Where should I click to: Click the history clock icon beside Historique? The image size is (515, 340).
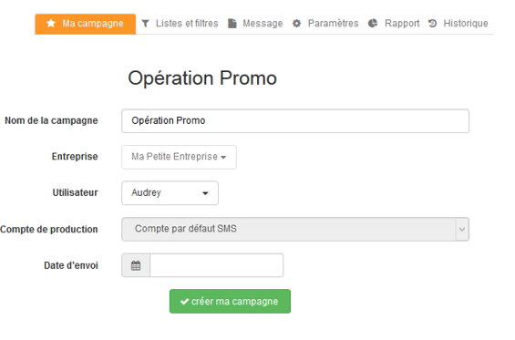pos(433,24)
